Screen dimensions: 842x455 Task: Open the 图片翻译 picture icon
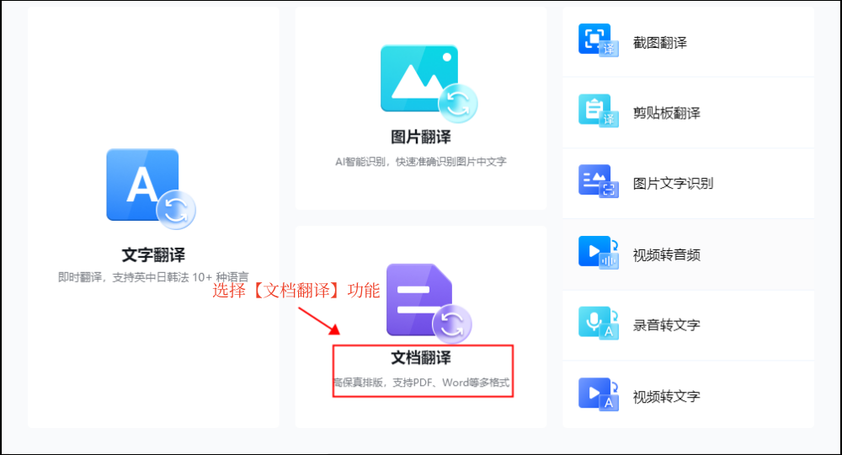(x=429, y=83)
